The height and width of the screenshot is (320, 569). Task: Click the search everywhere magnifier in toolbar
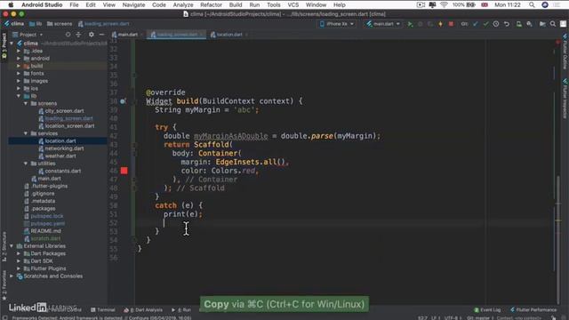coord(553,24)
